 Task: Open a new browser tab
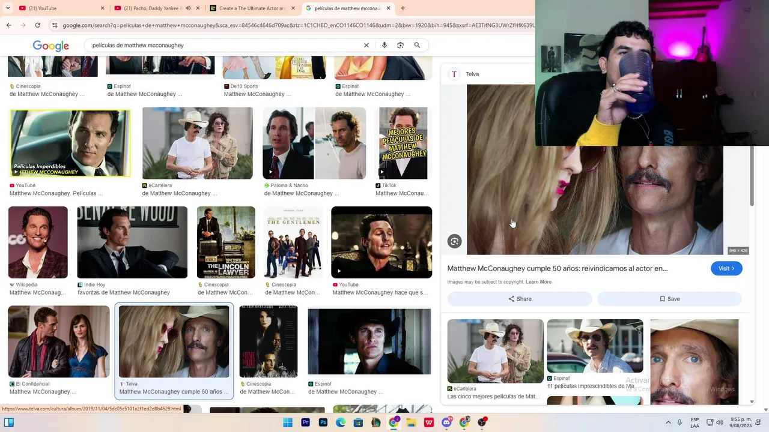click(403, 8)
